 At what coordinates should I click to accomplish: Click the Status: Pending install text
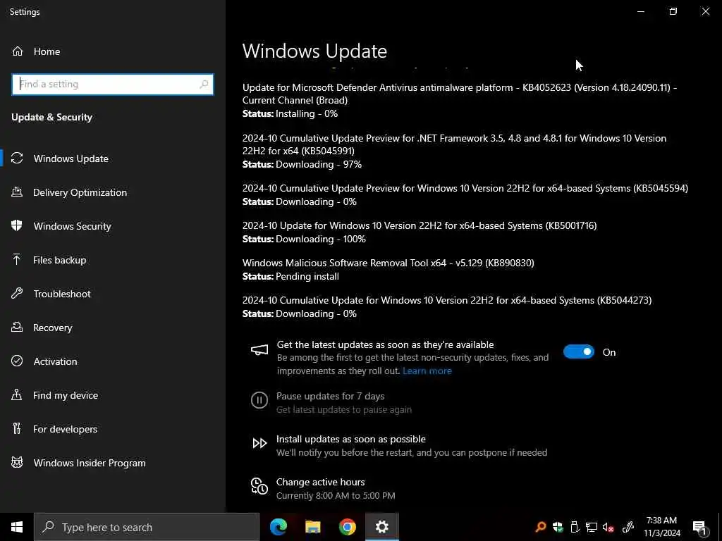point(290,276)
